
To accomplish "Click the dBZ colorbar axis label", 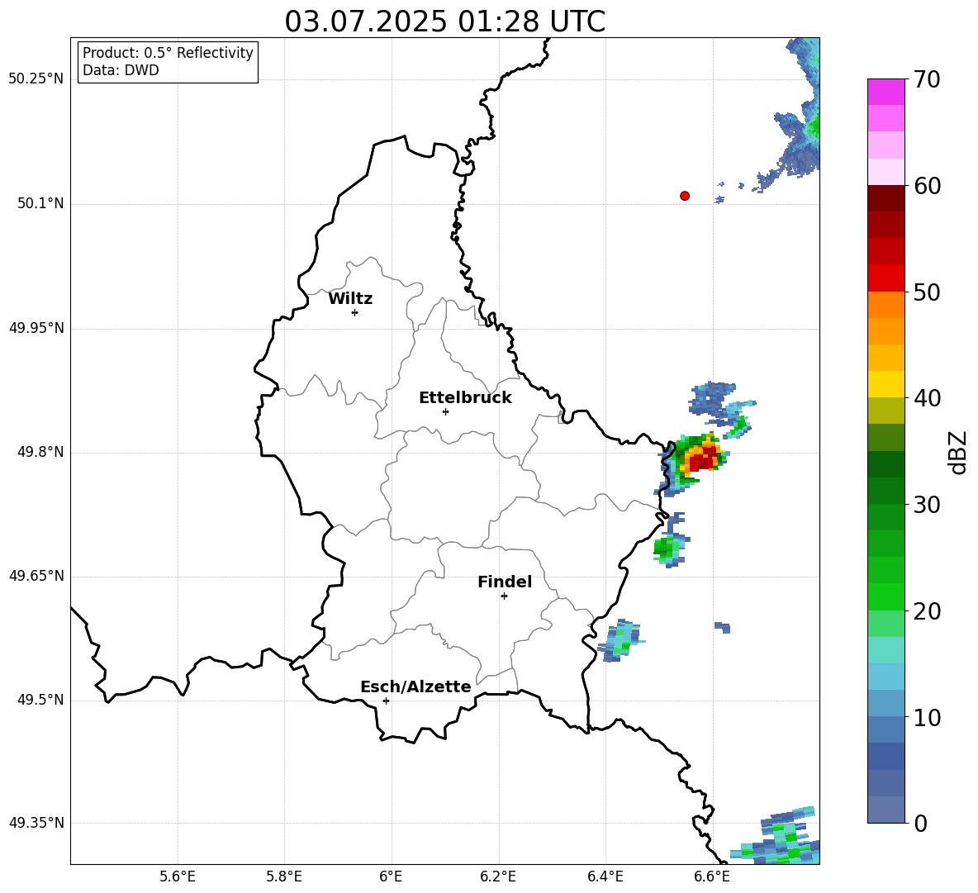I will point(959,452).
